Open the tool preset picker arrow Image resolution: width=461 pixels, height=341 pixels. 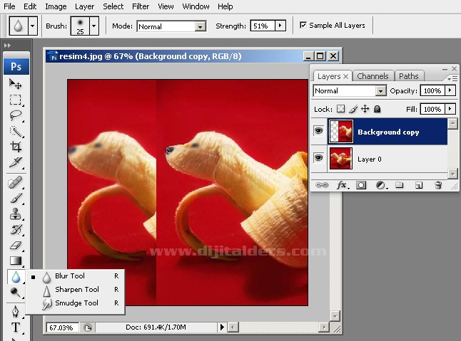pyautogui.click(x=32, y=26)
